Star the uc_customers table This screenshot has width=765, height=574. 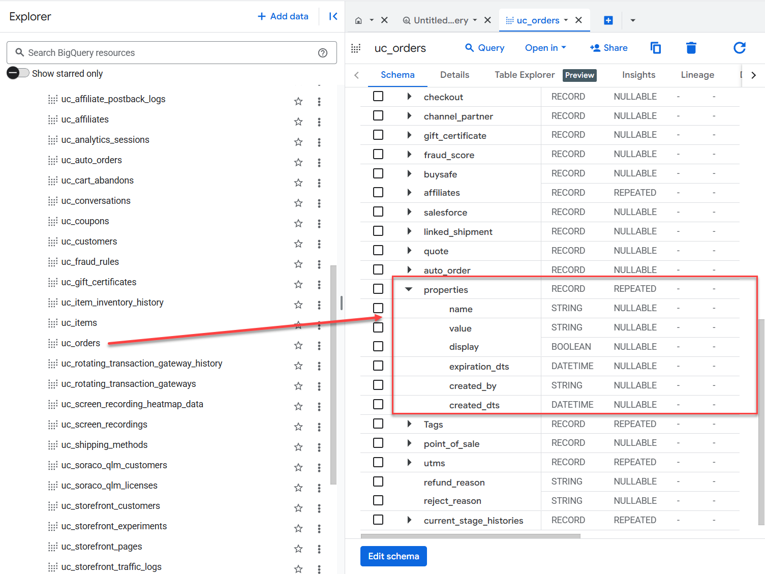point(298,244)
